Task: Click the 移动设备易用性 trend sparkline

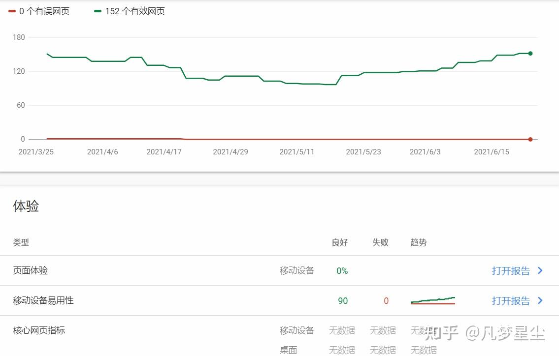Action: point(433,301)
